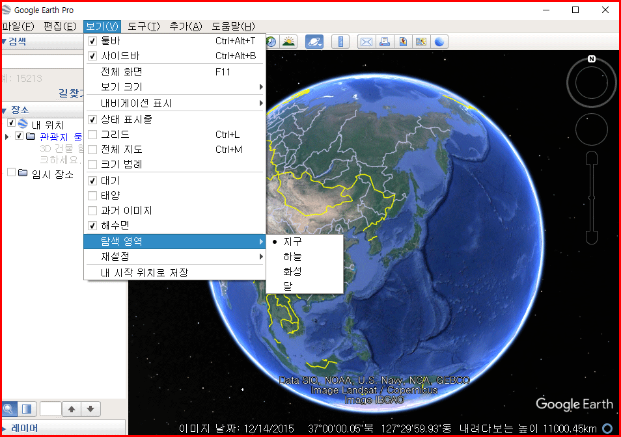Click the compass N marker
The width and height of the screenshot is (621, 437).
(591, 59)
